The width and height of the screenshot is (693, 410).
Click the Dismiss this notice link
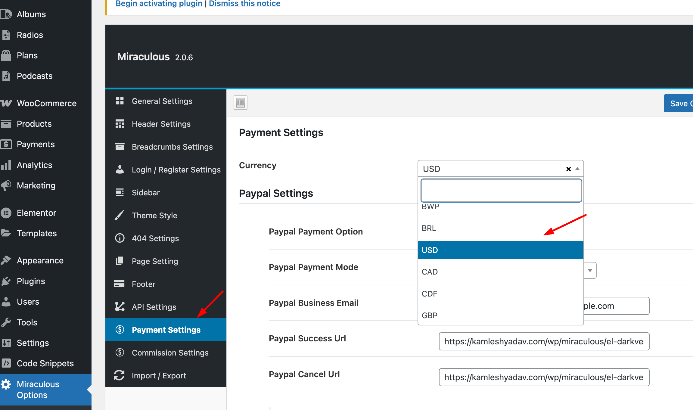click(245, 4)
